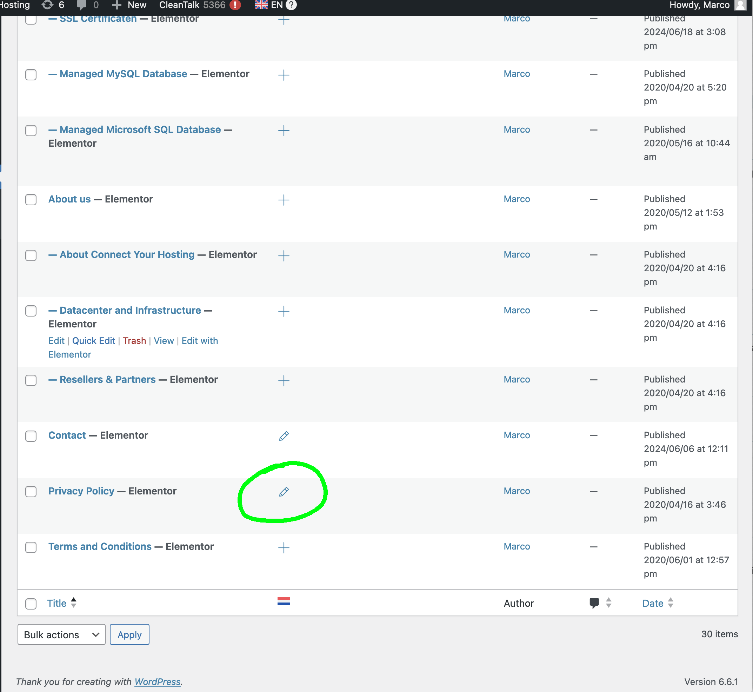Click Dutch flag icon in table footer
Screen dimensions: 753x692
tap(284, 601)
